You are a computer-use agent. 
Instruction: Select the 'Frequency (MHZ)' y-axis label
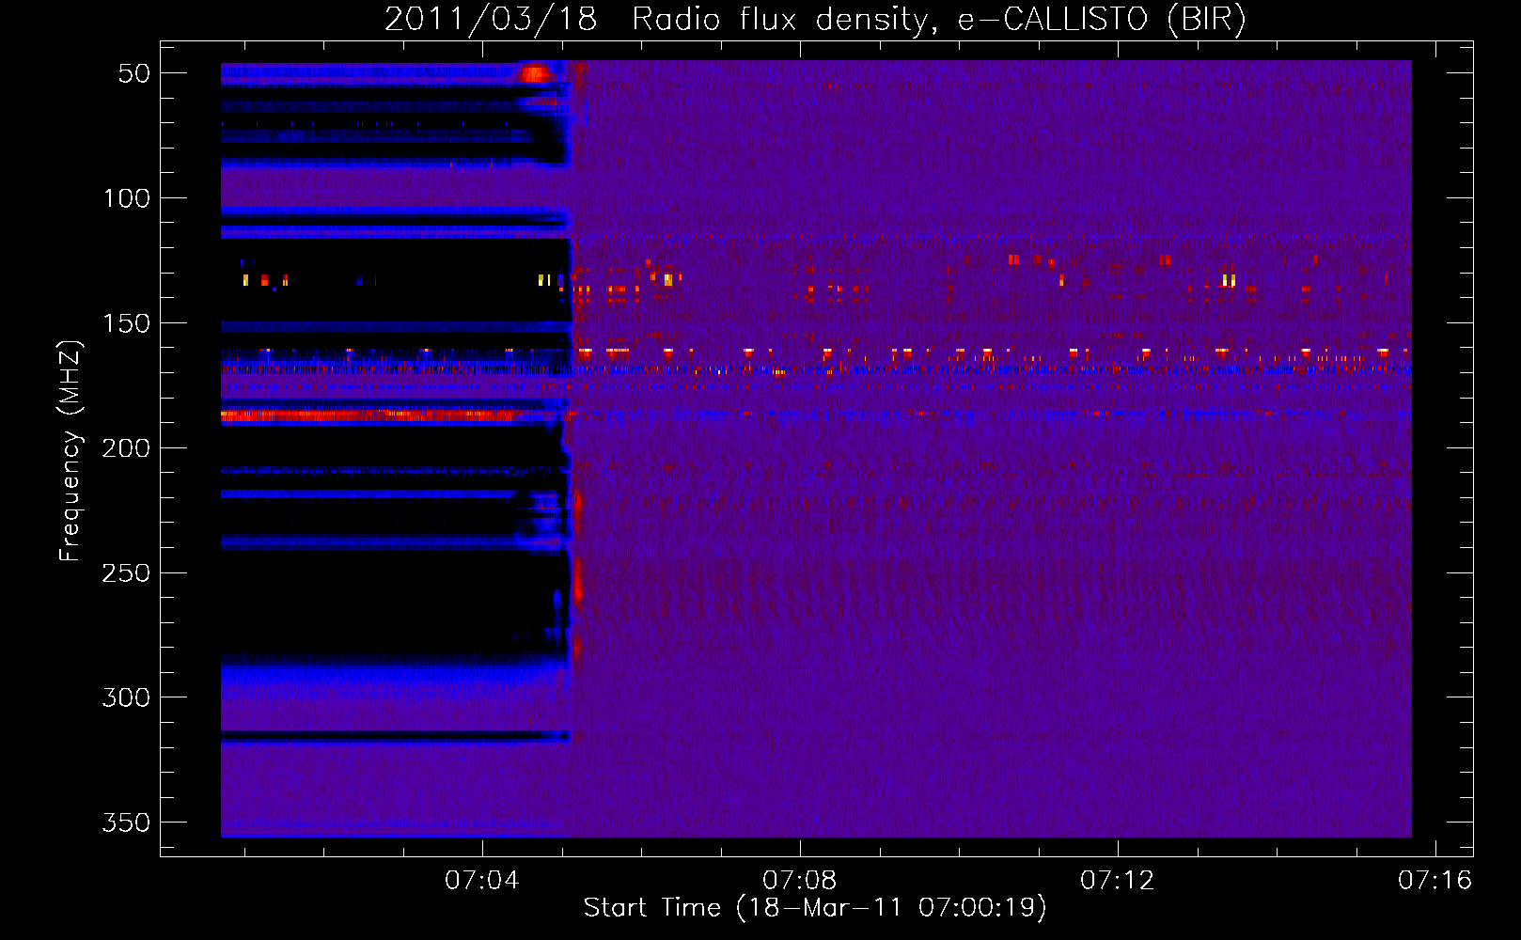[70, 451]
